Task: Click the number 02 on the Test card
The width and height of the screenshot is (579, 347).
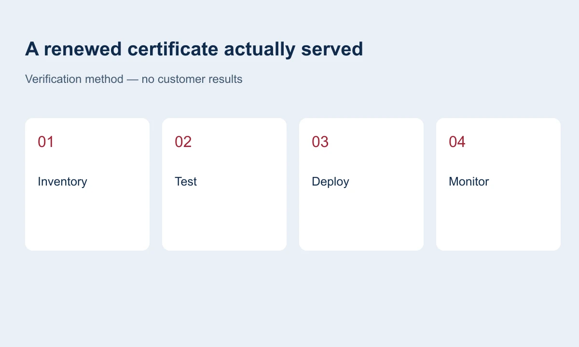Action: coord(183,142)
